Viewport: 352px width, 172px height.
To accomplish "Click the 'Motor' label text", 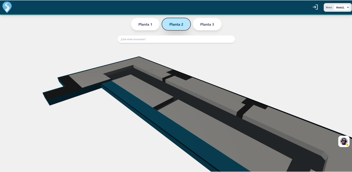I will (329, 8).
